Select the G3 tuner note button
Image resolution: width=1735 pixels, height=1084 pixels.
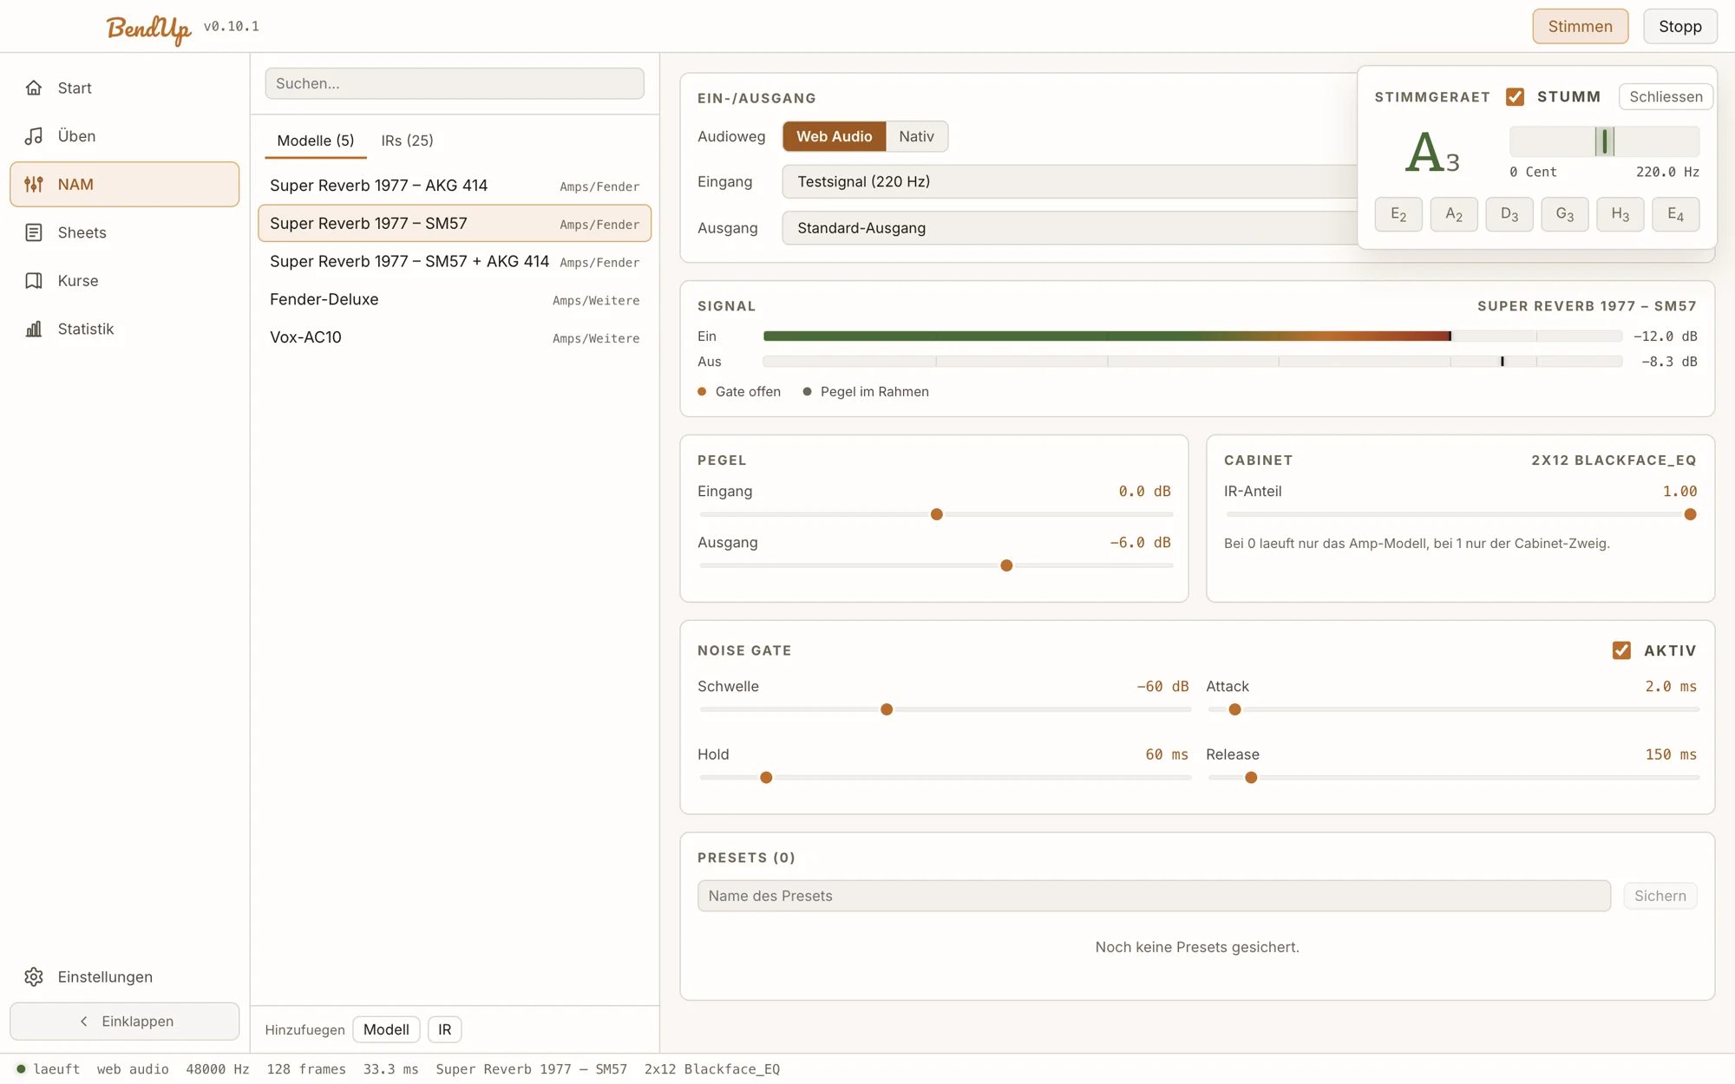tap(1565, 214)
